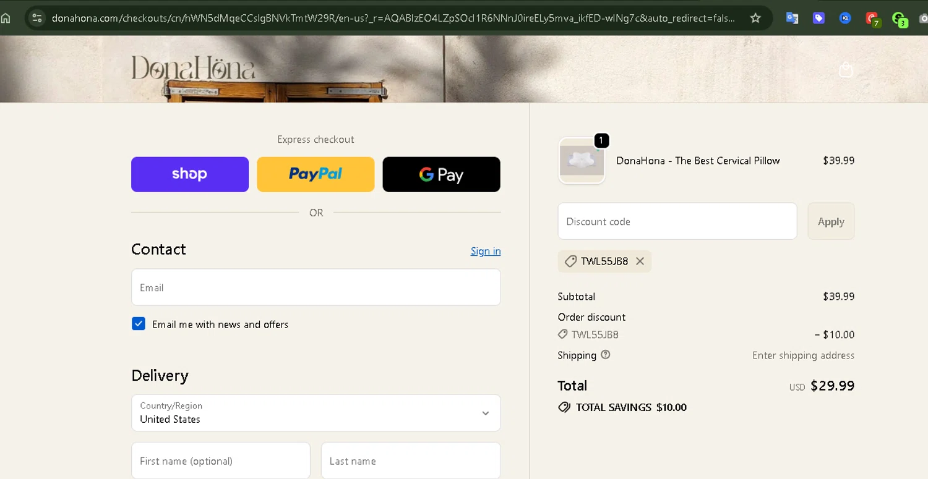The height and width of the screenshot is (479, 928).
Task: Pay with Shop Pay express checkout
Action: (190, 174)
